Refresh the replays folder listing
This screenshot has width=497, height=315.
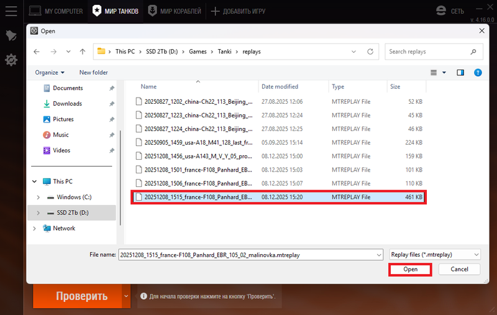coord(370,52)
